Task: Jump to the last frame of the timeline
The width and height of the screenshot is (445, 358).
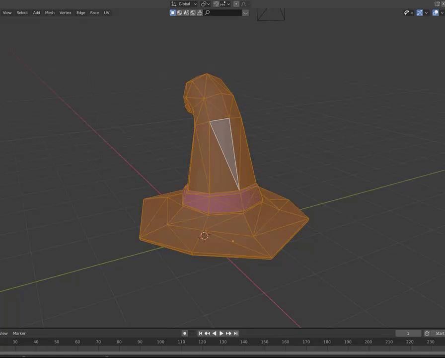Action: 235,333
